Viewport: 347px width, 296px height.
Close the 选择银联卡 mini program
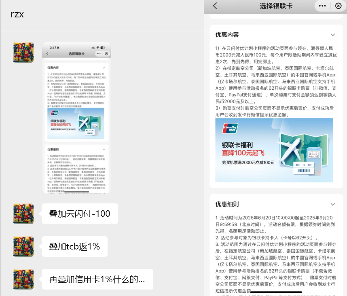point(338,6)
